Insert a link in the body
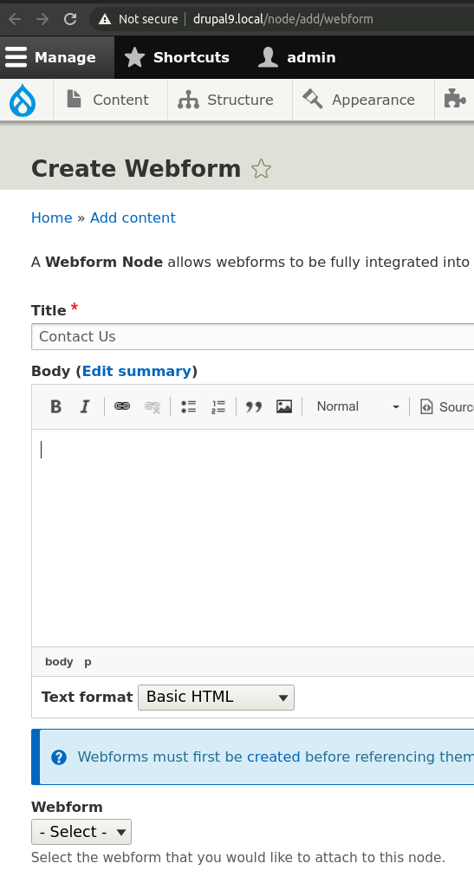The image size is (474, 883). coord(122,406)
